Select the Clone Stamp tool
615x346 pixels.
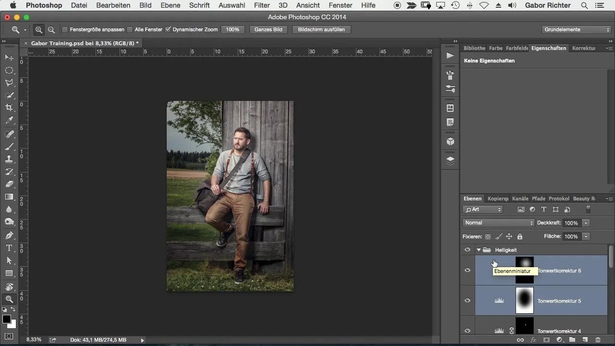coord(9,159)
